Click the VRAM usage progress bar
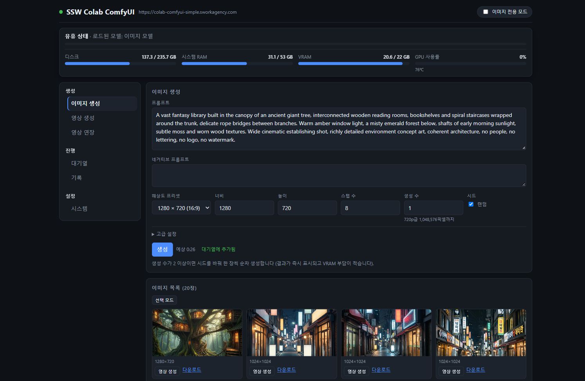The width and height of the screenshot is (585, 381). 354,63
